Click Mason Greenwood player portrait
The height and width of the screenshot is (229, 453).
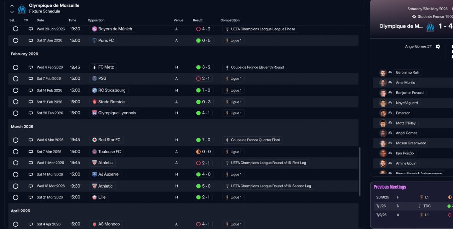click(x=383, y=143)
